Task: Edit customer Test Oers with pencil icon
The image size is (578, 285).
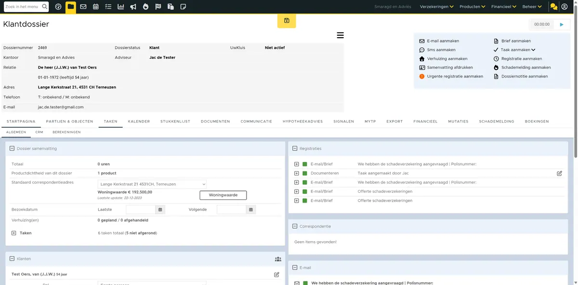Action: 276,274
